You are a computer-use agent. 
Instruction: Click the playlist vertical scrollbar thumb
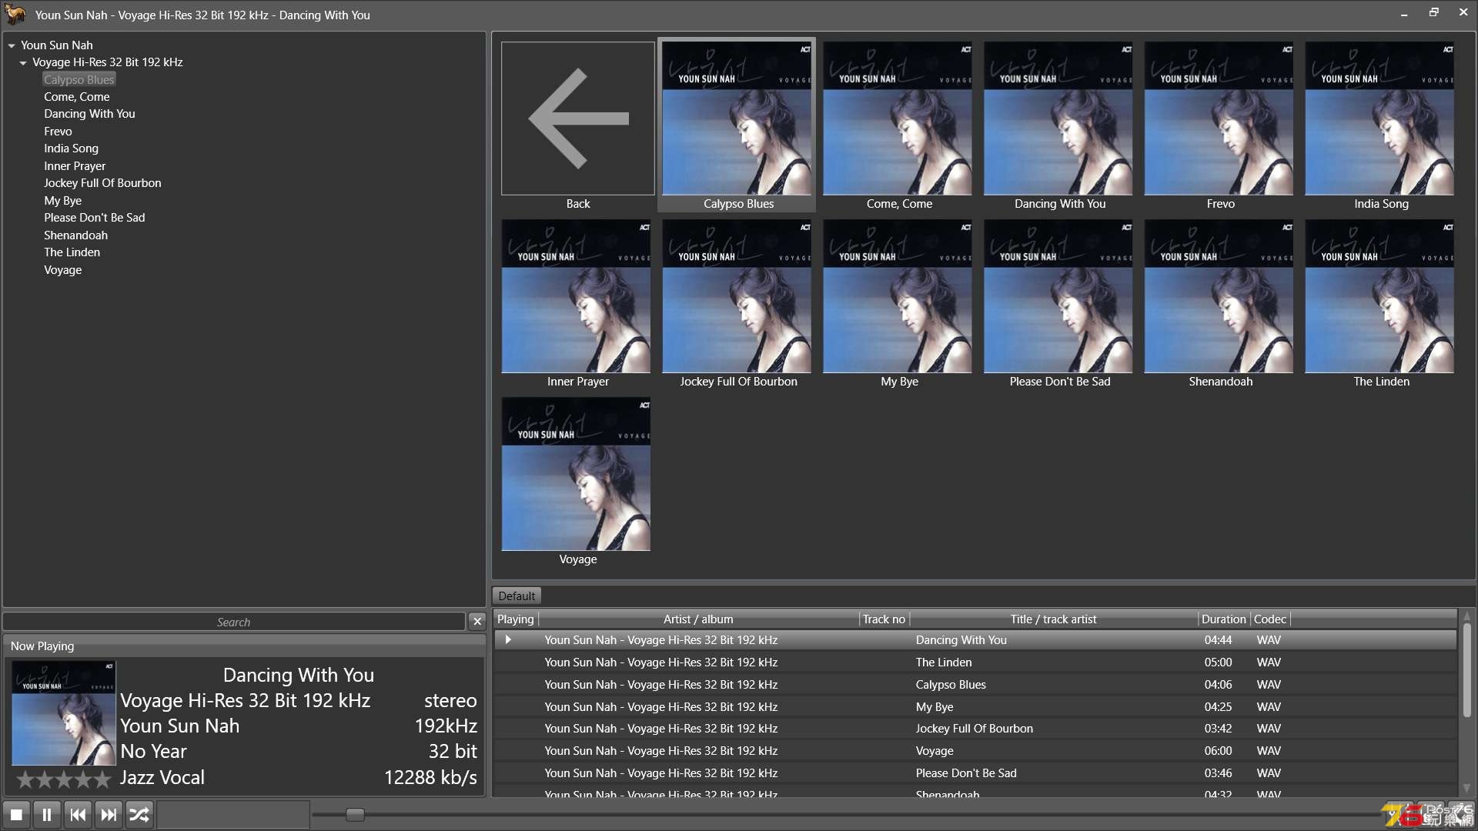tap(1466, 669)
